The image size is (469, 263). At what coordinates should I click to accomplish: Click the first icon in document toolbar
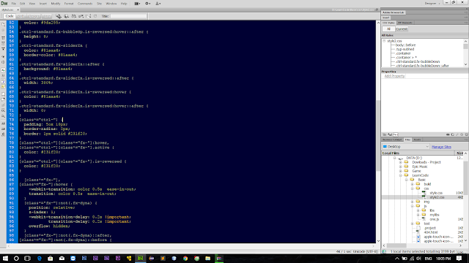(59, 16)
